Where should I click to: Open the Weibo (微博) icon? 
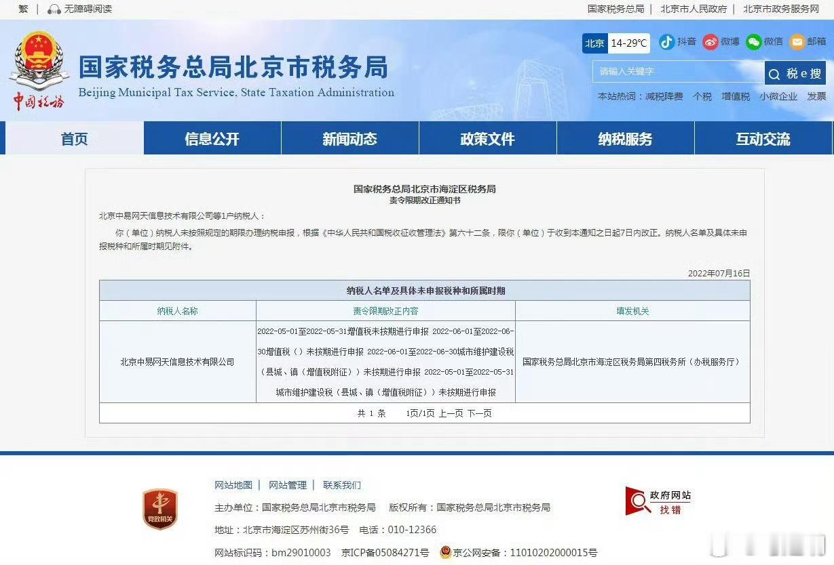click(710, 42)
